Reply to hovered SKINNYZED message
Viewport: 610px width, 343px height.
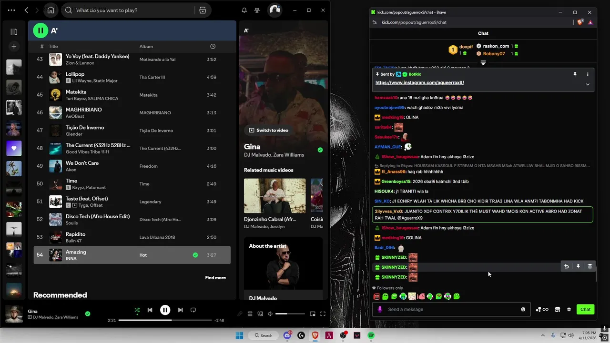pos(566,266)
